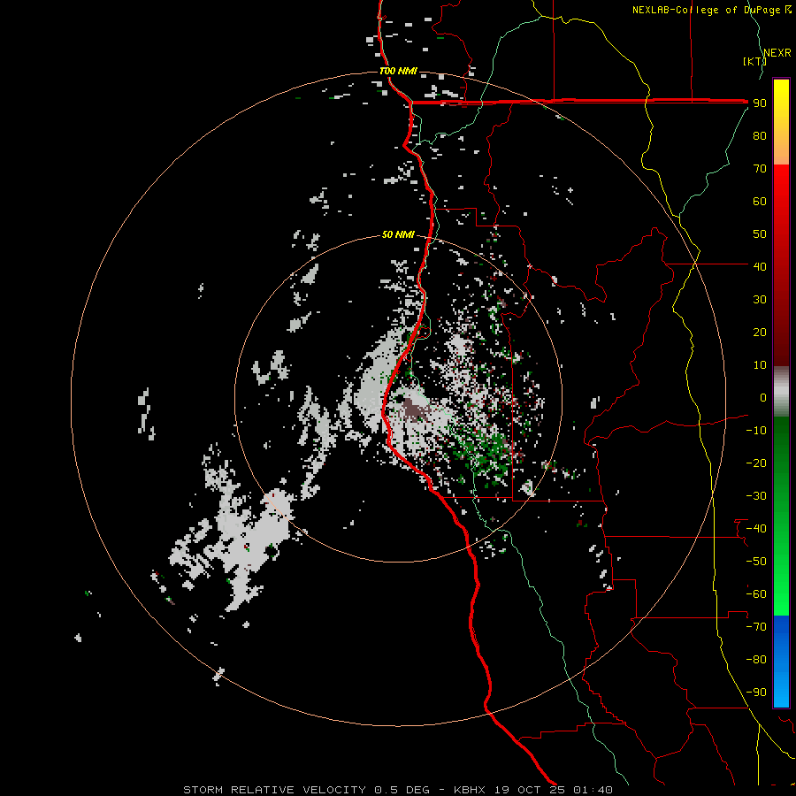Click the positive 60 scale label

pos(760,201)
